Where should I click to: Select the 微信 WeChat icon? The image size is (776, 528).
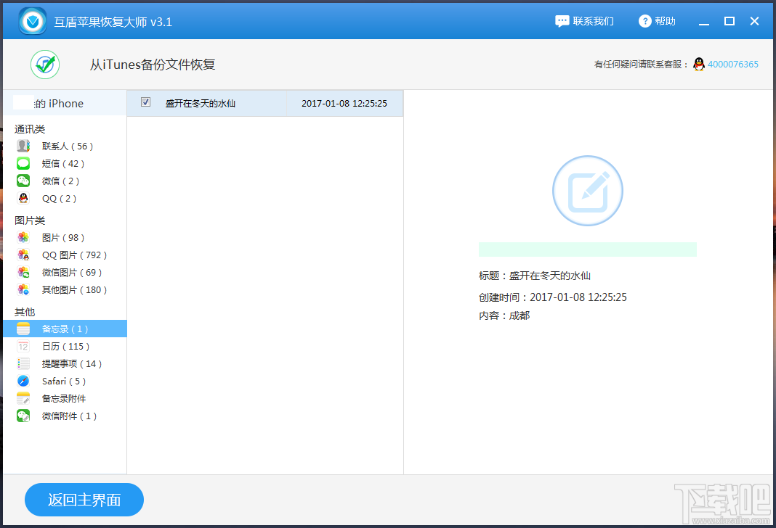coord(23,181)
